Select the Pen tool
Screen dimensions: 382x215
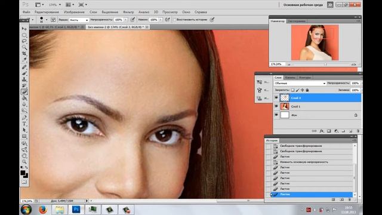(24, 118)
